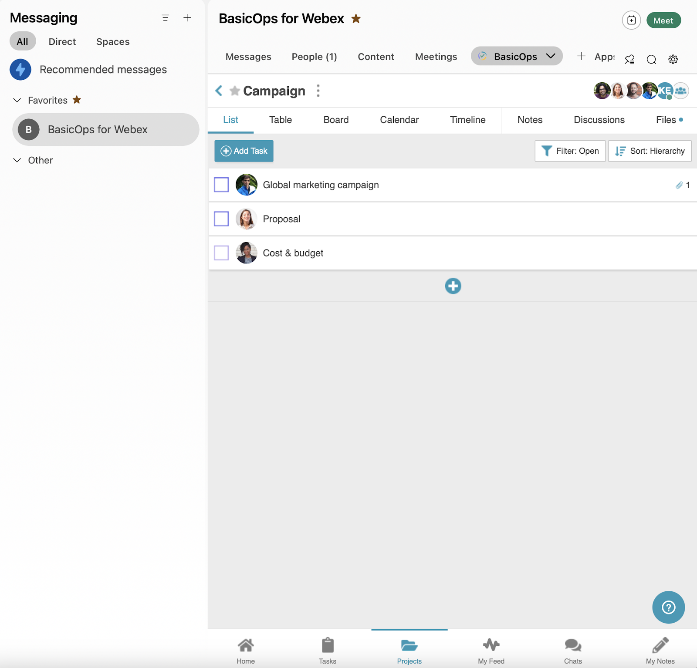The height and width of the screenshot is (668, 697).
Task: Collapse the Favorites section
Action: [17, 100]
